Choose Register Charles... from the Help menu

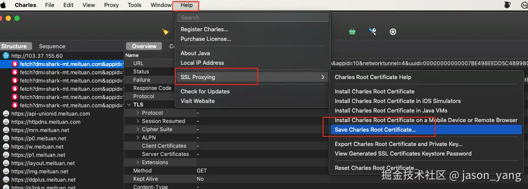click(253, 30)
